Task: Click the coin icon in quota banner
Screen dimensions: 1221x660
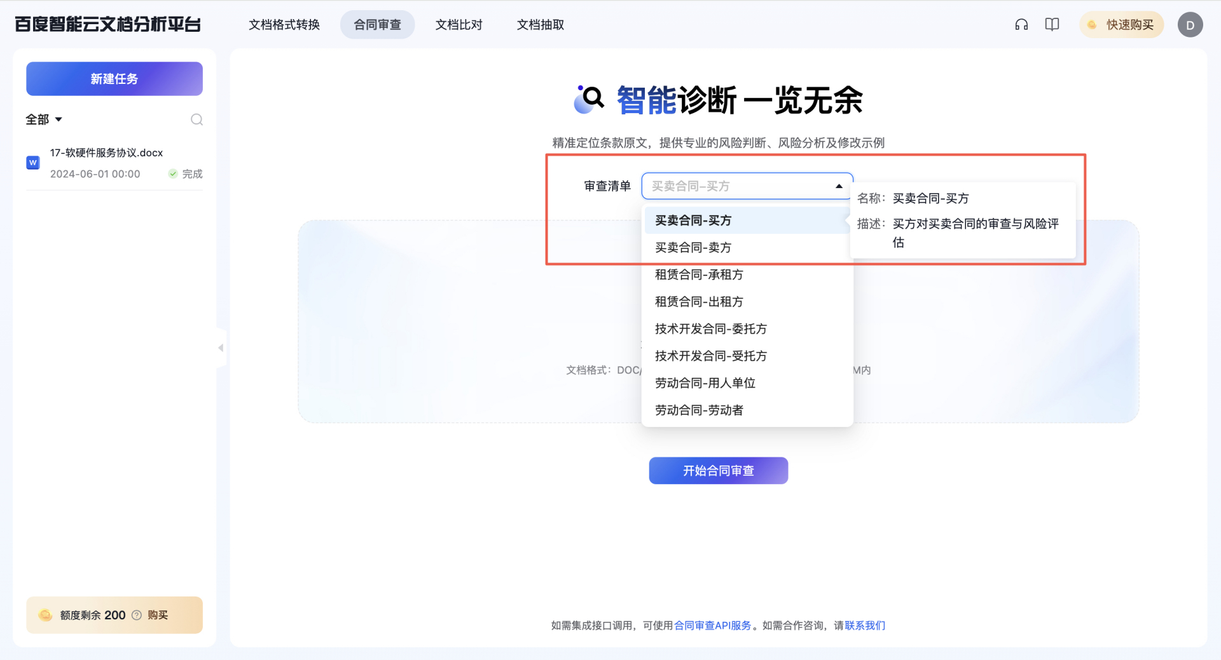Action: tap(45, 615)
